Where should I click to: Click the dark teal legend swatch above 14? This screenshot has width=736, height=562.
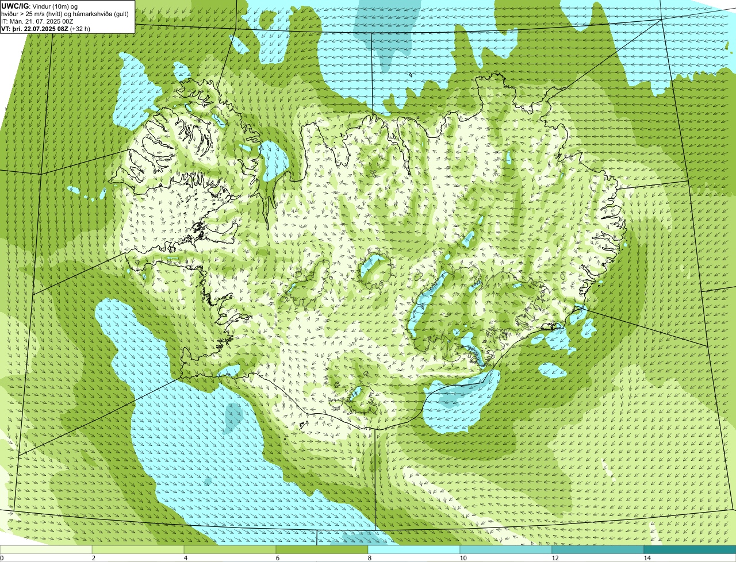(x=690, y=549)
